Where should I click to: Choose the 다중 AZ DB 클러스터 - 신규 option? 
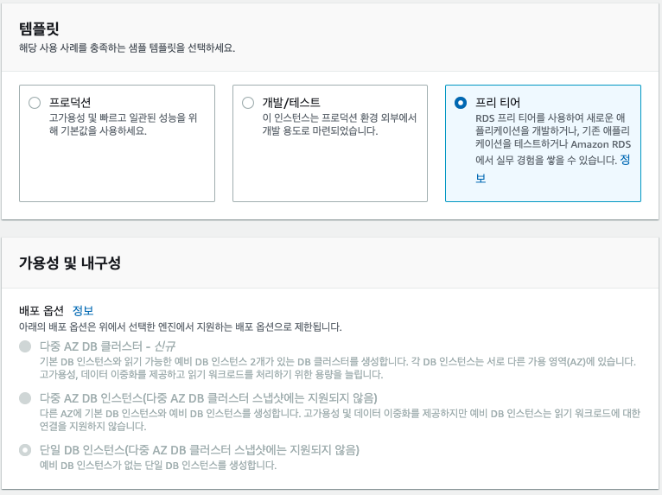point(25,346)
